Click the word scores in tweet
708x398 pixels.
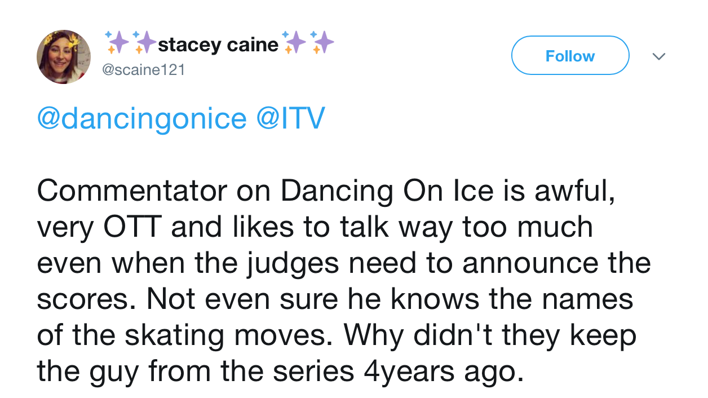tap(88, 300)
